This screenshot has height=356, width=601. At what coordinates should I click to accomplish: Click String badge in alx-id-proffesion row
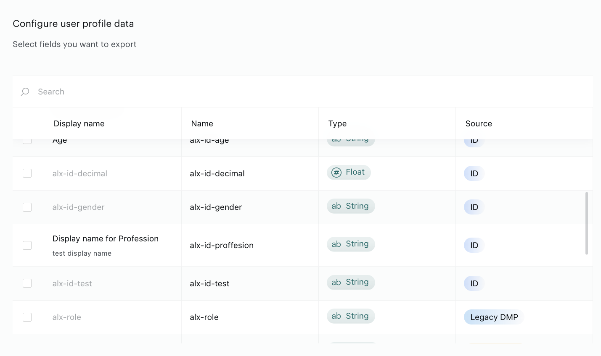tap(351, 244)
